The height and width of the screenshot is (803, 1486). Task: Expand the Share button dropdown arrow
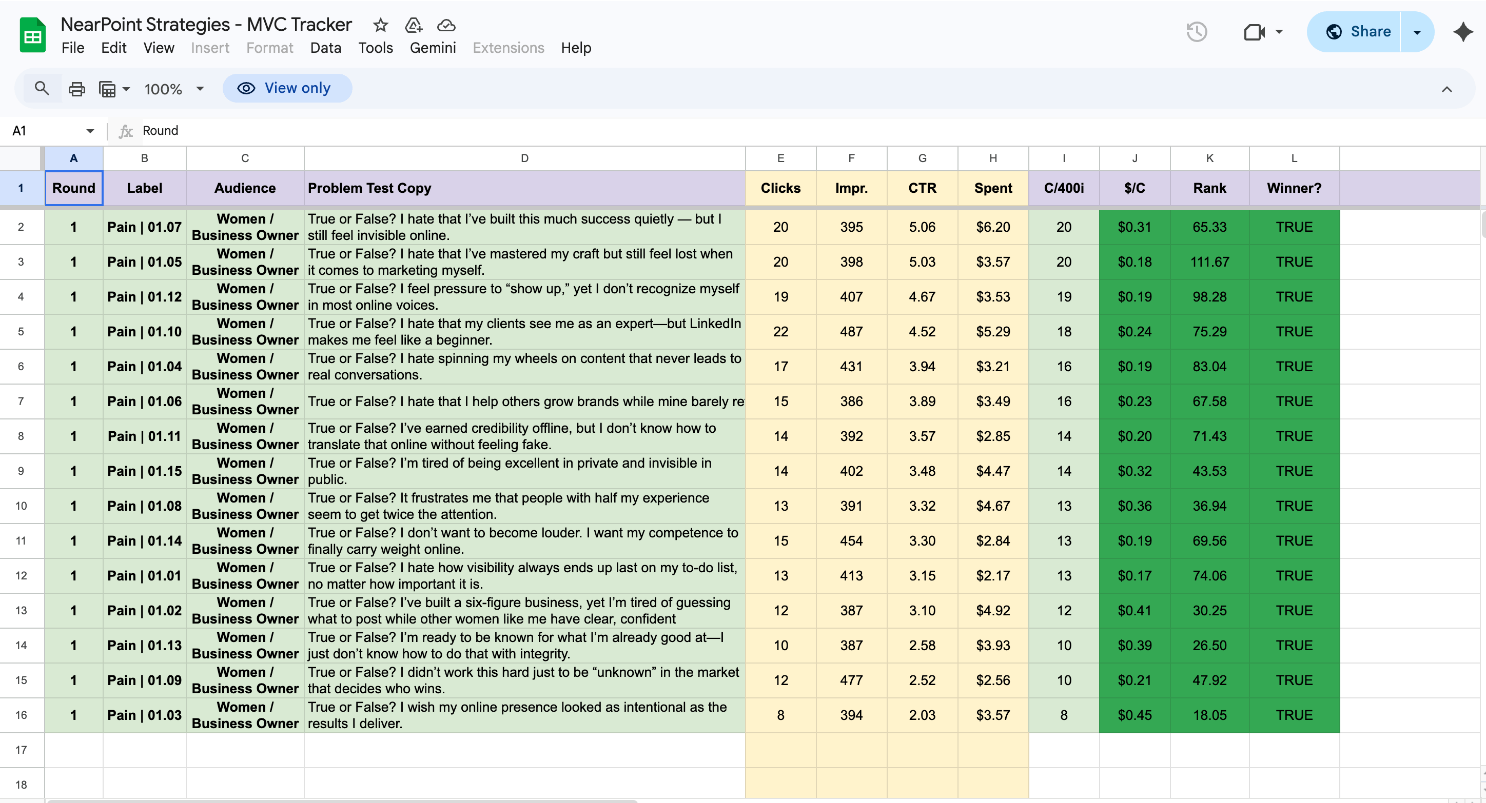(1417, 32)
